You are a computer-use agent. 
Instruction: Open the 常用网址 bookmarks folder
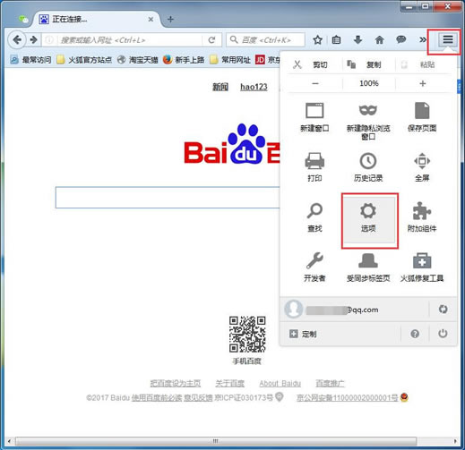click(230, 60)
